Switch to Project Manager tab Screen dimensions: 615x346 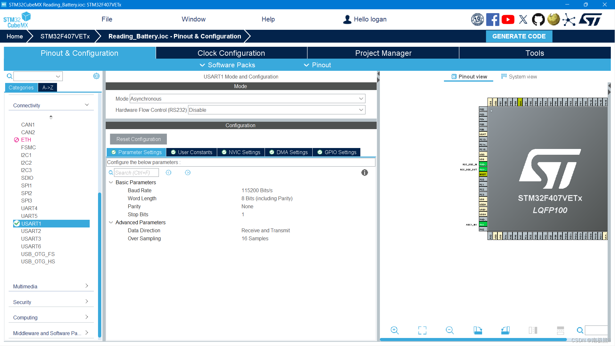tap(383, 53)
